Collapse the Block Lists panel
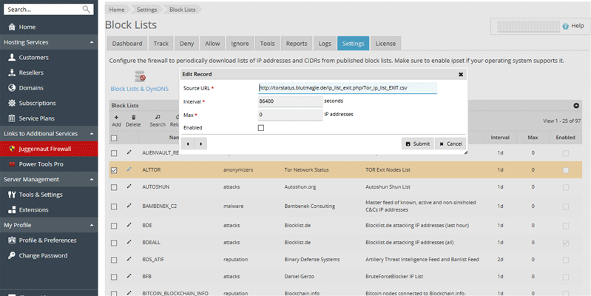This screenshot has height=296, width=591. tap(576, 106)
